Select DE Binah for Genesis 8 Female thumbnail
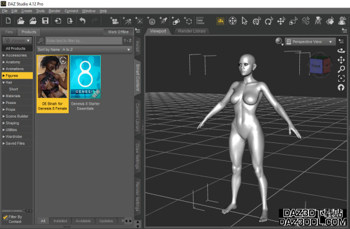Screen dimensions: 350x229 click(x=53, y=84)
